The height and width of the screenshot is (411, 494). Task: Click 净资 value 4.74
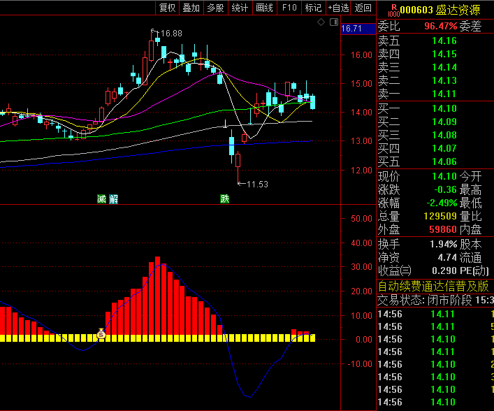(447, 258)
